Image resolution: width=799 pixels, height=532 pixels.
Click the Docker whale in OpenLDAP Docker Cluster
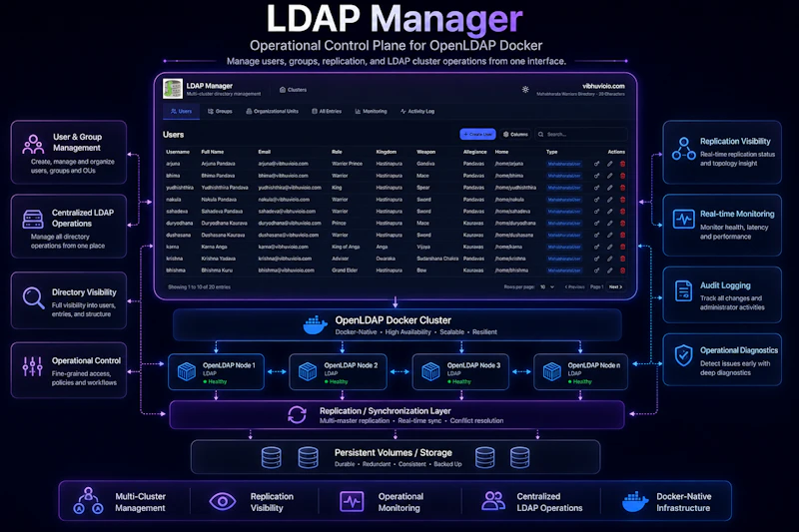tap(315, 324)
